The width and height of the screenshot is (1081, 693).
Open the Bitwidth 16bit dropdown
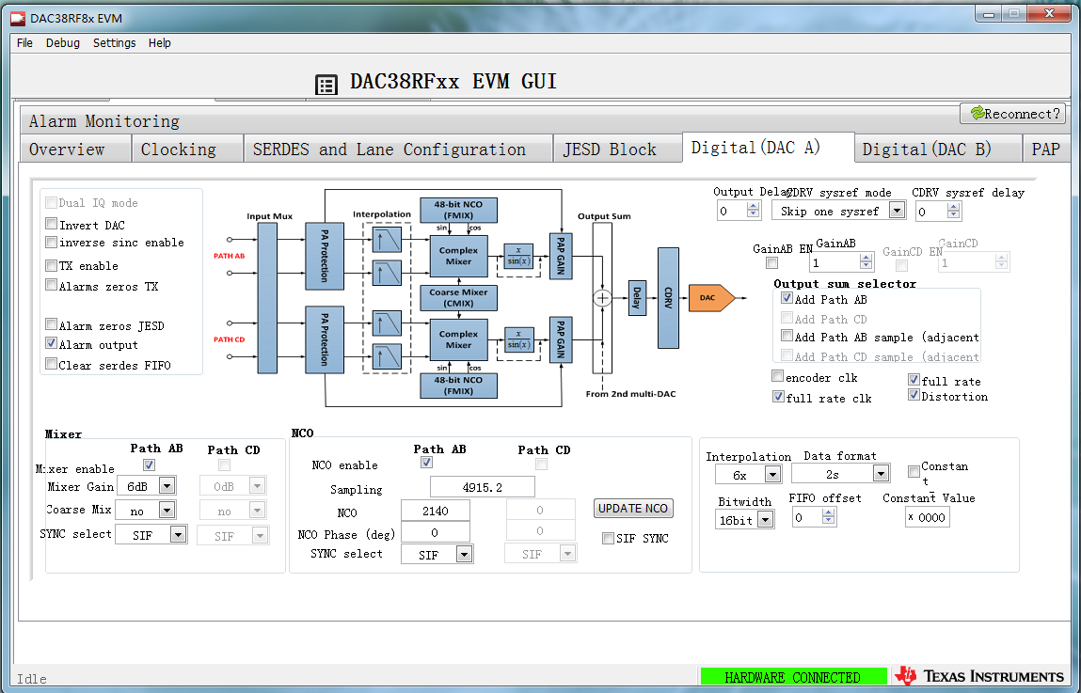pos(765,520)
